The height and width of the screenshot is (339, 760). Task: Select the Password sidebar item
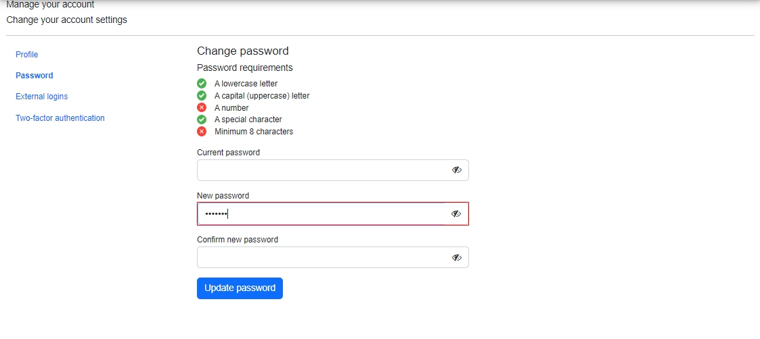pos(35,76)
